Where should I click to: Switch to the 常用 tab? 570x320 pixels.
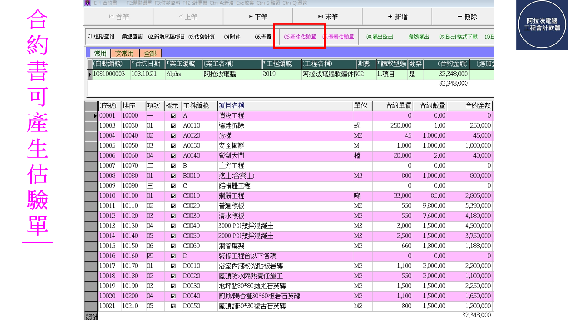point(100,53)
